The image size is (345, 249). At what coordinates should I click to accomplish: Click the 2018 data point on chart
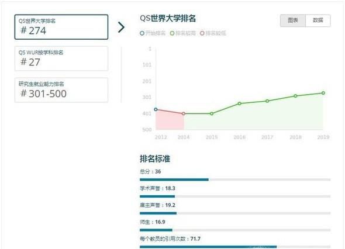[295, 96]
